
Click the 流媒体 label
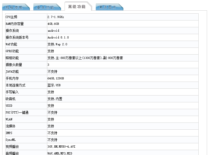click(10, 126)
